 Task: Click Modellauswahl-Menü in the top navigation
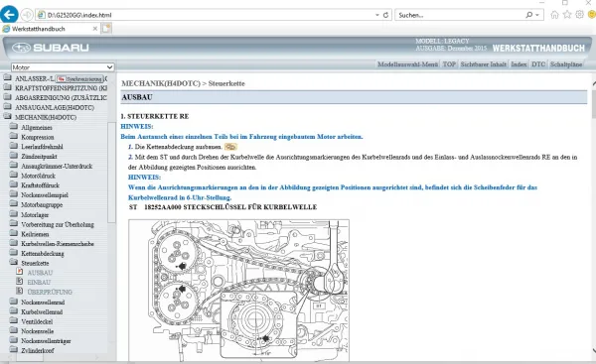407,64
